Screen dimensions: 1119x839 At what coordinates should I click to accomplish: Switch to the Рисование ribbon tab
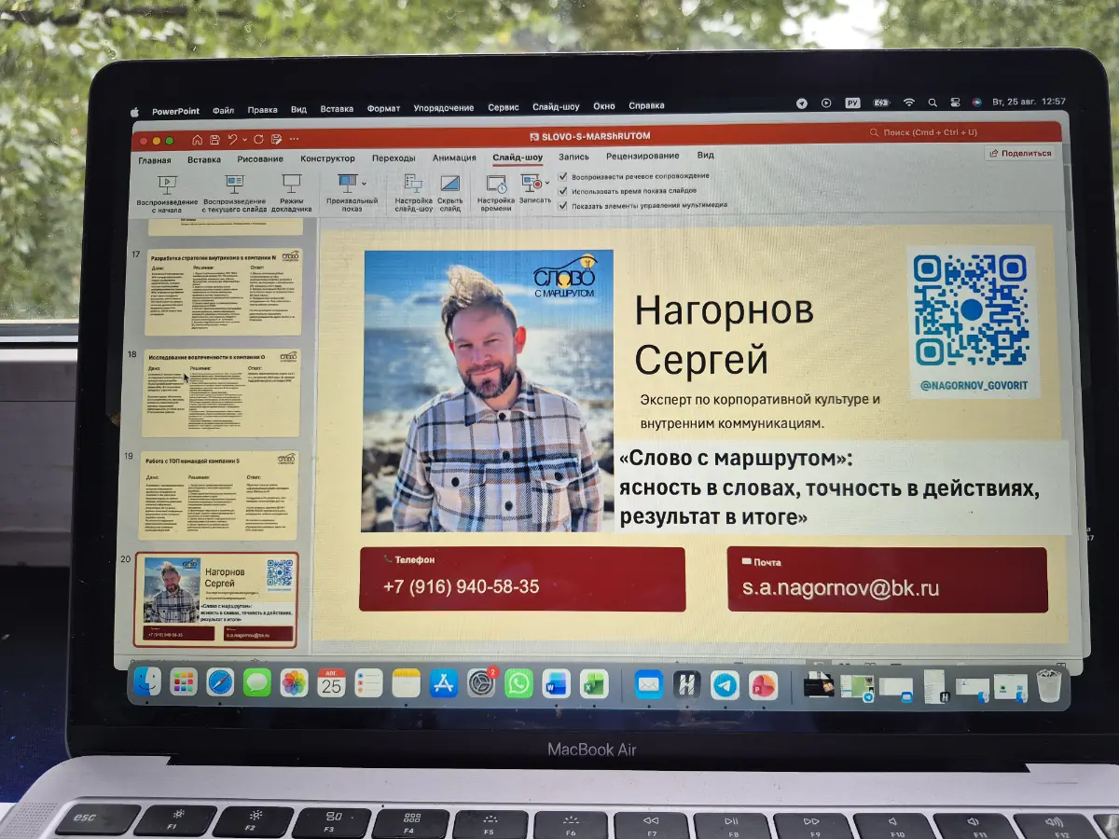coord(260,158)
